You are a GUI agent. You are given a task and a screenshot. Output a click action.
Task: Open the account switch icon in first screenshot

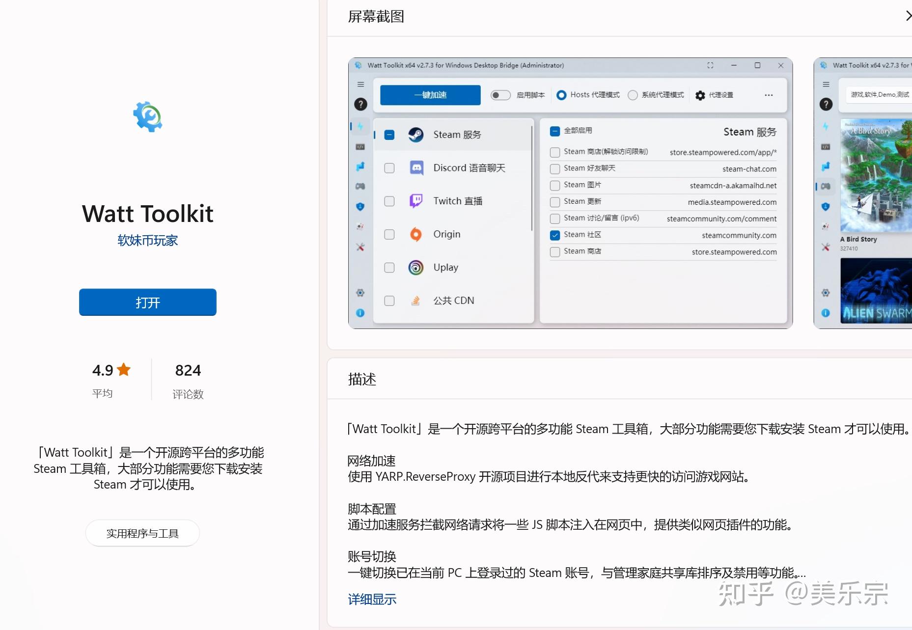click(360, 166)
